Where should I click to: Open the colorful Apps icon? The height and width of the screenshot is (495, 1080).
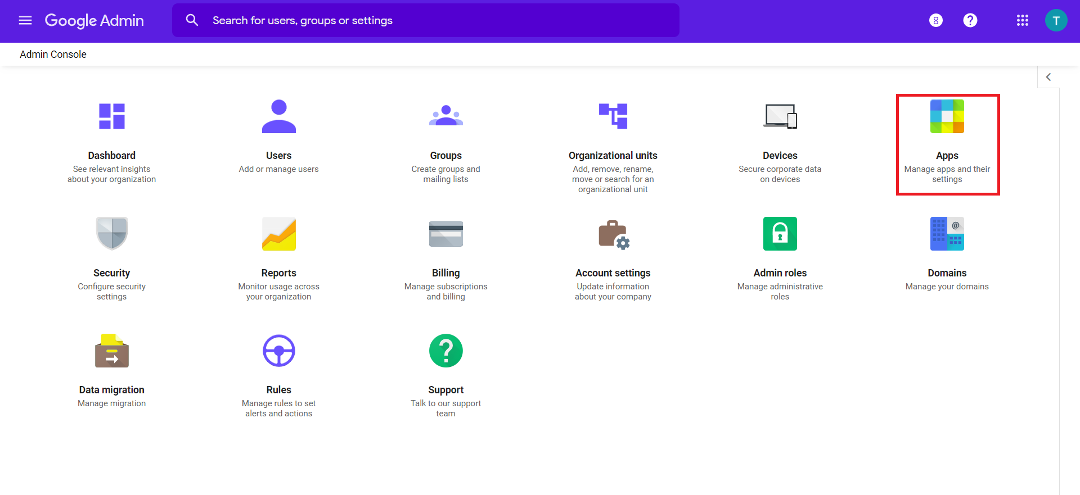pos(947,116)
